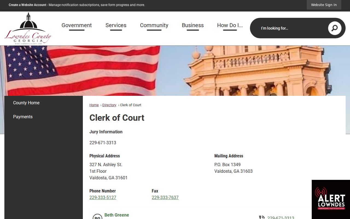Open the Services menu
Image resolution: width=350 pixels, height=219 pixels.
click(116, 25)
